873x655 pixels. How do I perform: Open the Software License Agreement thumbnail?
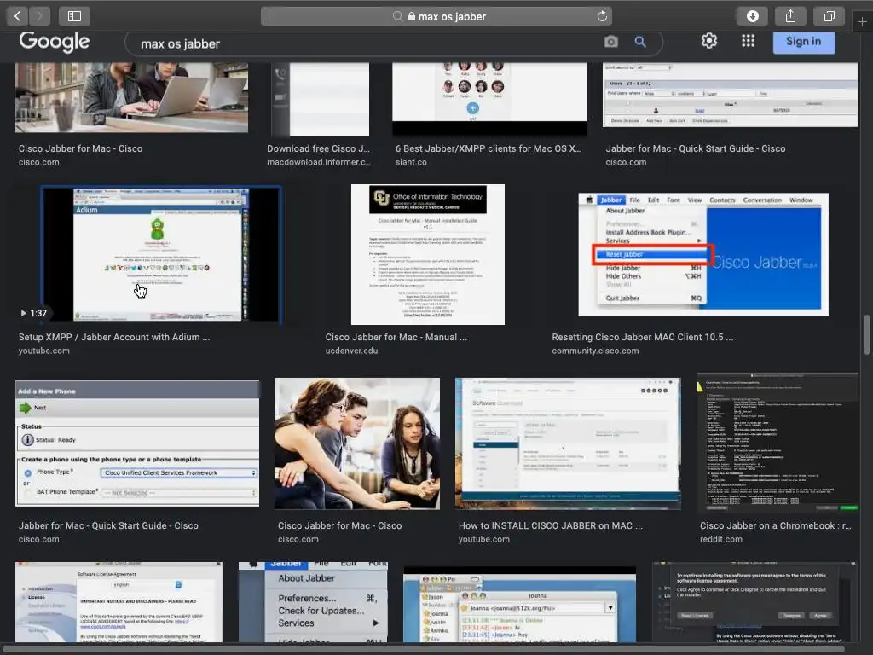119,602
